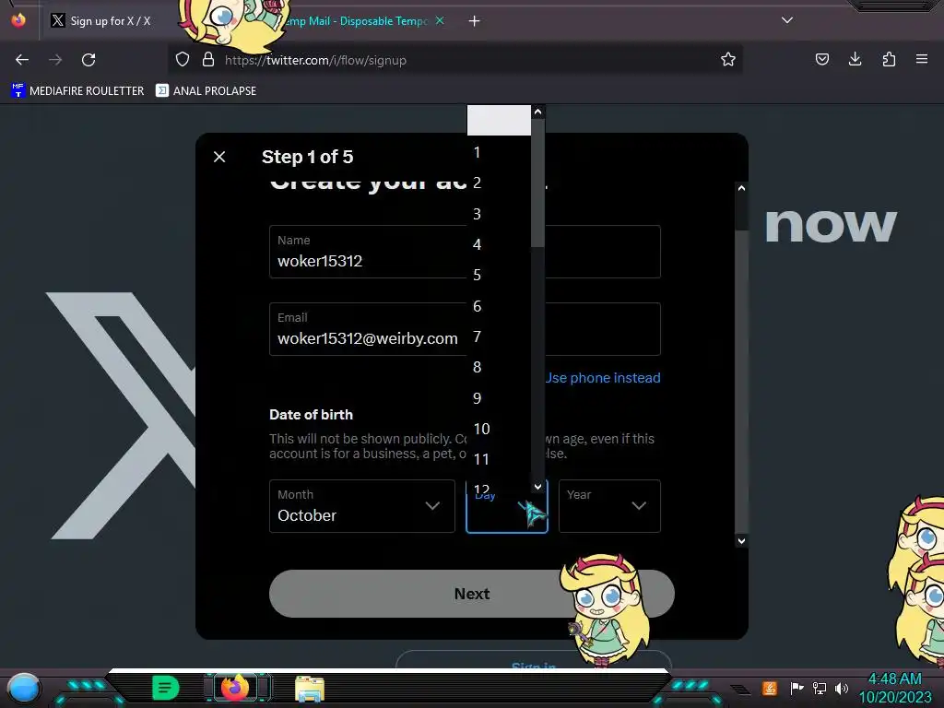Select day 11 from list
Viewport: 944px width, 708px height.
(499, 459)
